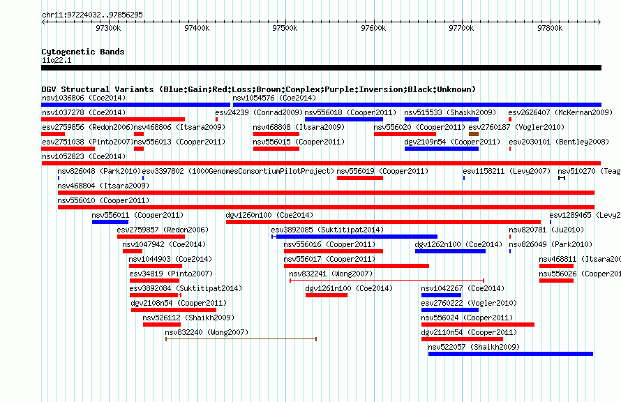Click the nsv556011 (Cooper2011) label
Screen dimensions: 621x402
[137, 215]
